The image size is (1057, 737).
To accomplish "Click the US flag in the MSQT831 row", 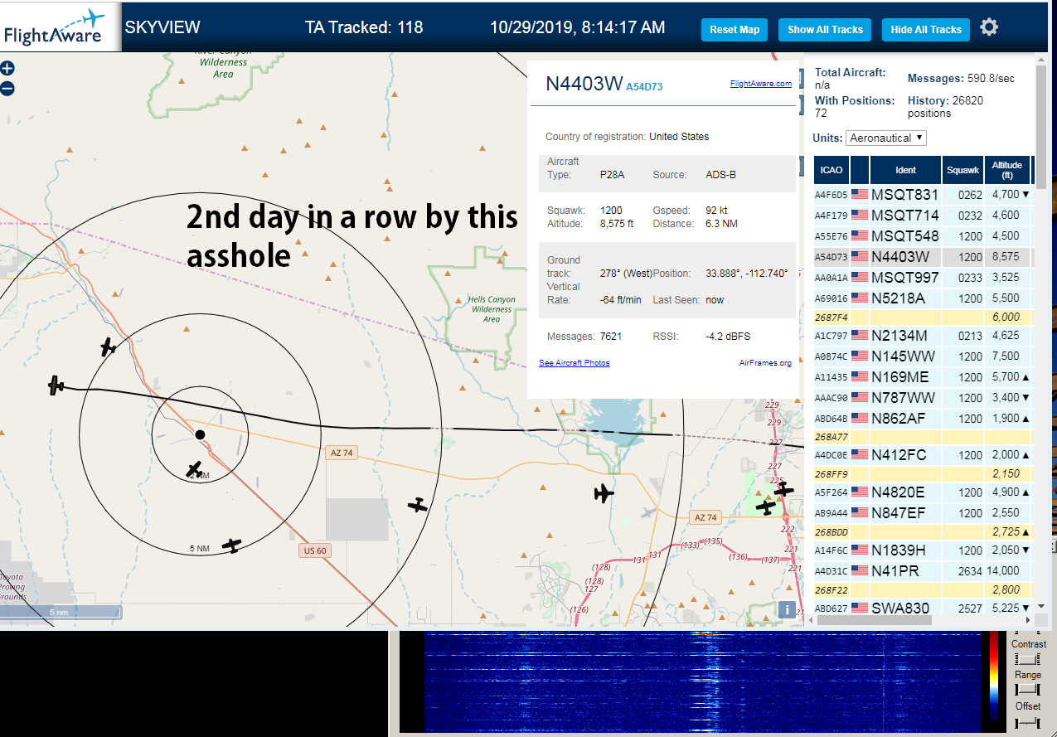I will (x=859, y=195).
